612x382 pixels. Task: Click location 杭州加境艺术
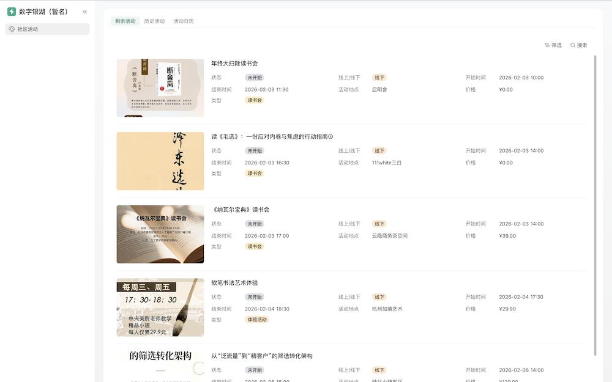point(387,309)
